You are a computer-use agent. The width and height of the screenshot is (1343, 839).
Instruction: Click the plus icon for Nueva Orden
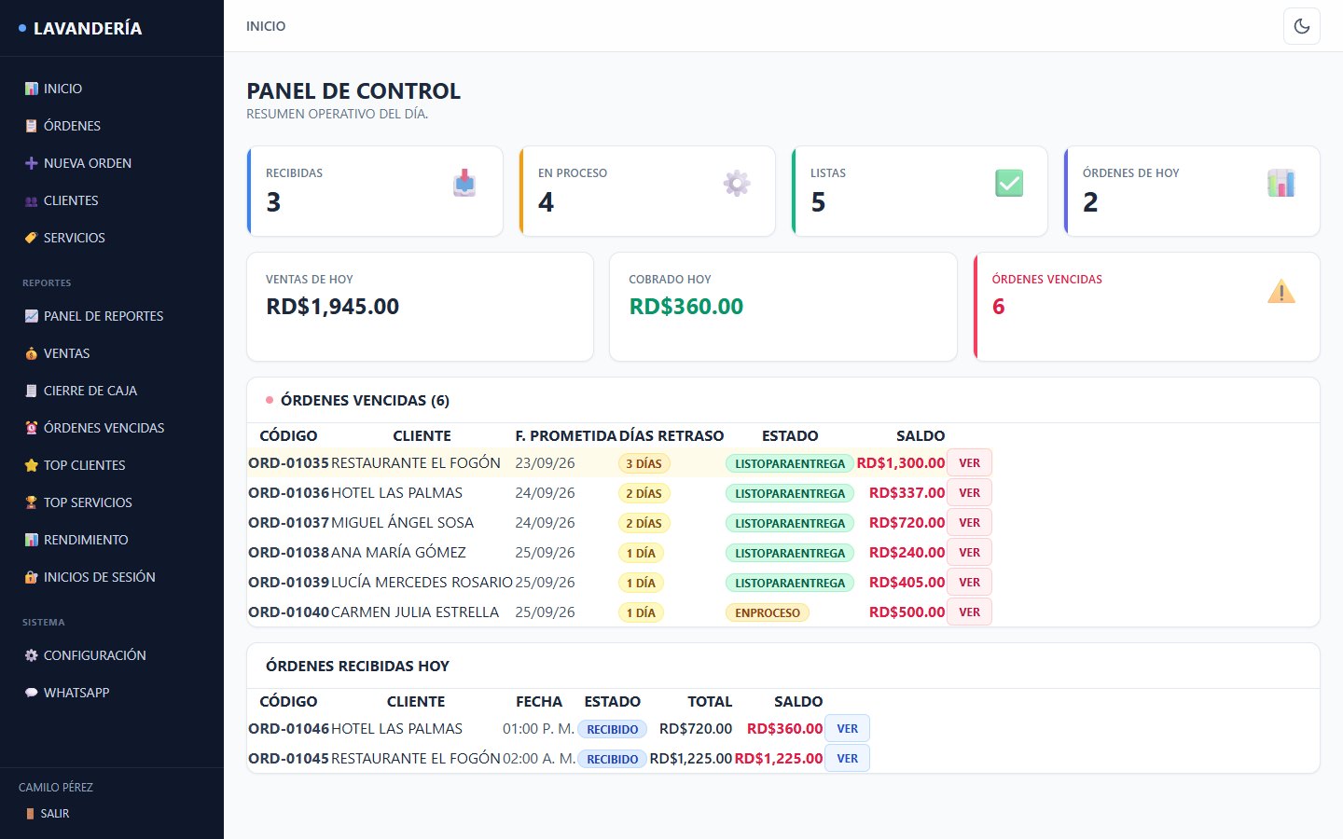pyautogui.click(x=32, y=163)
